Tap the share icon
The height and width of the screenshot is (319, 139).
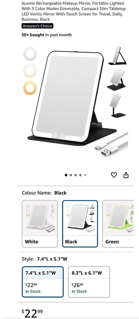click(126, 175)
